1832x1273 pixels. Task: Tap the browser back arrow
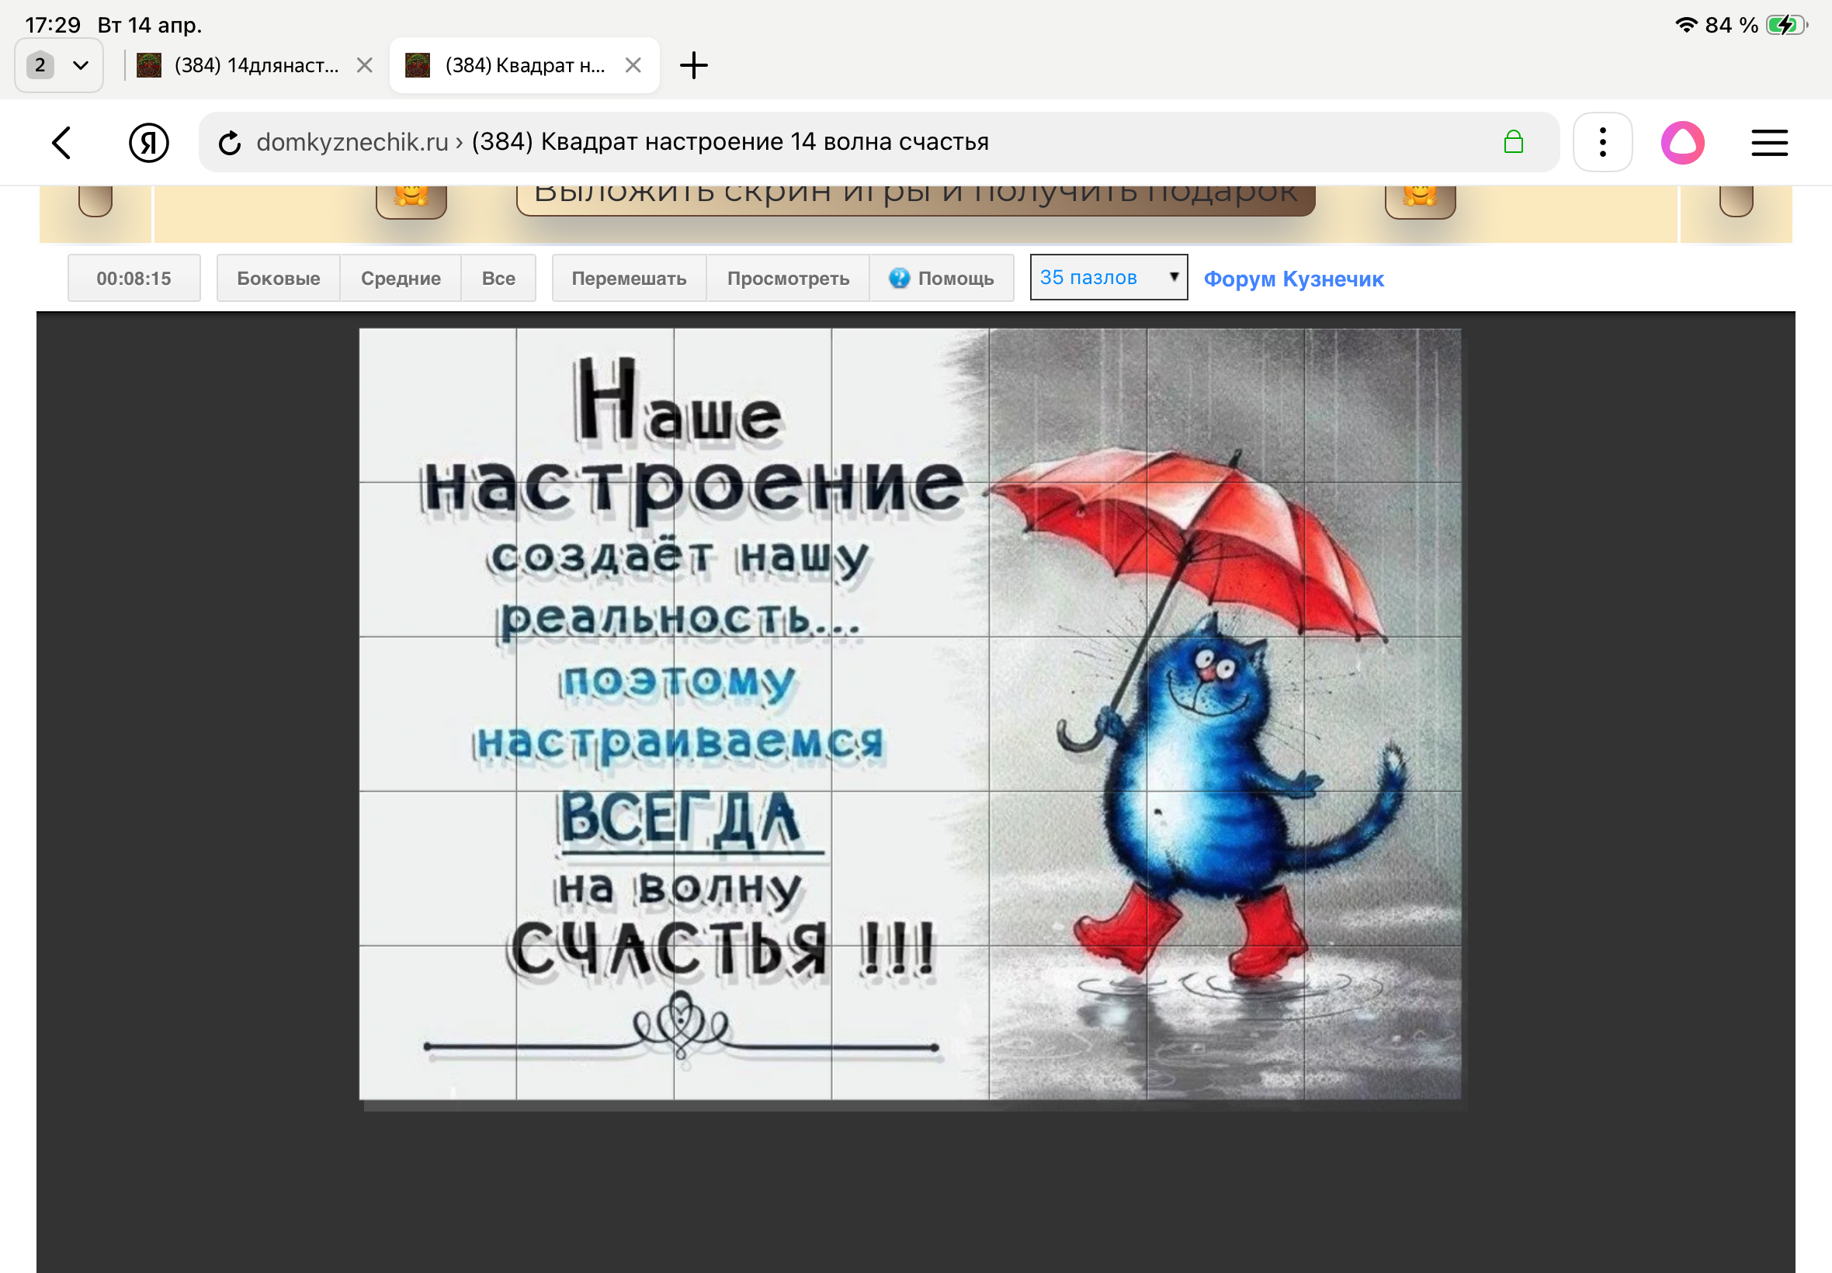pos(61,143)
